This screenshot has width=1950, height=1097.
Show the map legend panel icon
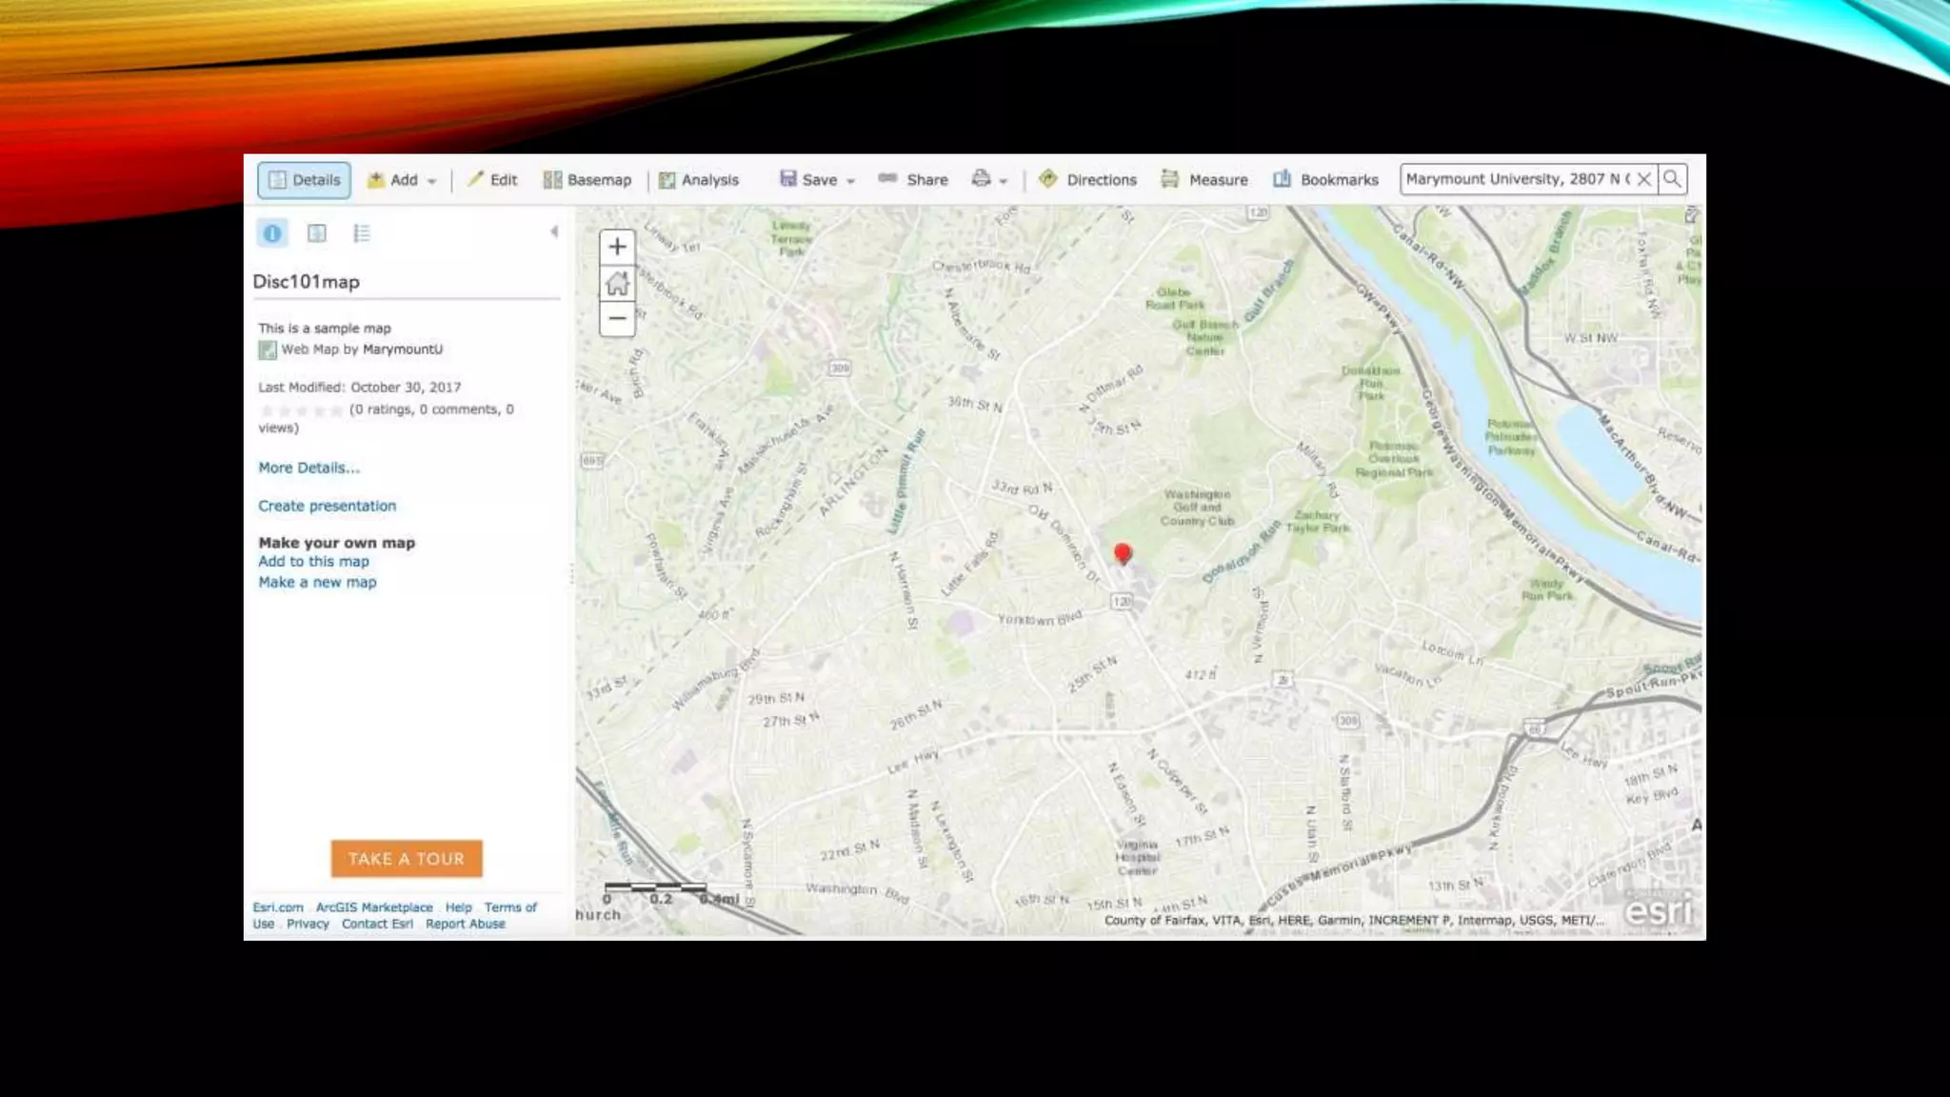click(x=362, y=233)
